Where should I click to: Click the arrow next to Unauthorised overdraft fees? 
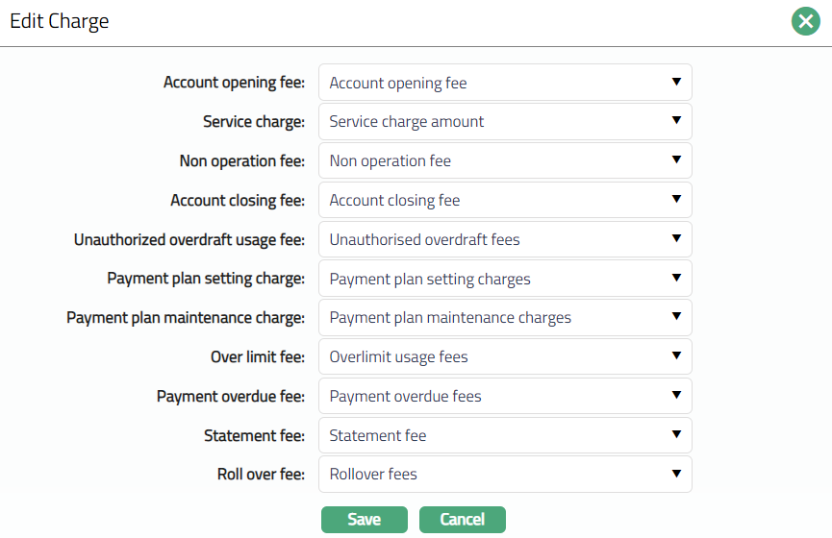tap(676, 238)
